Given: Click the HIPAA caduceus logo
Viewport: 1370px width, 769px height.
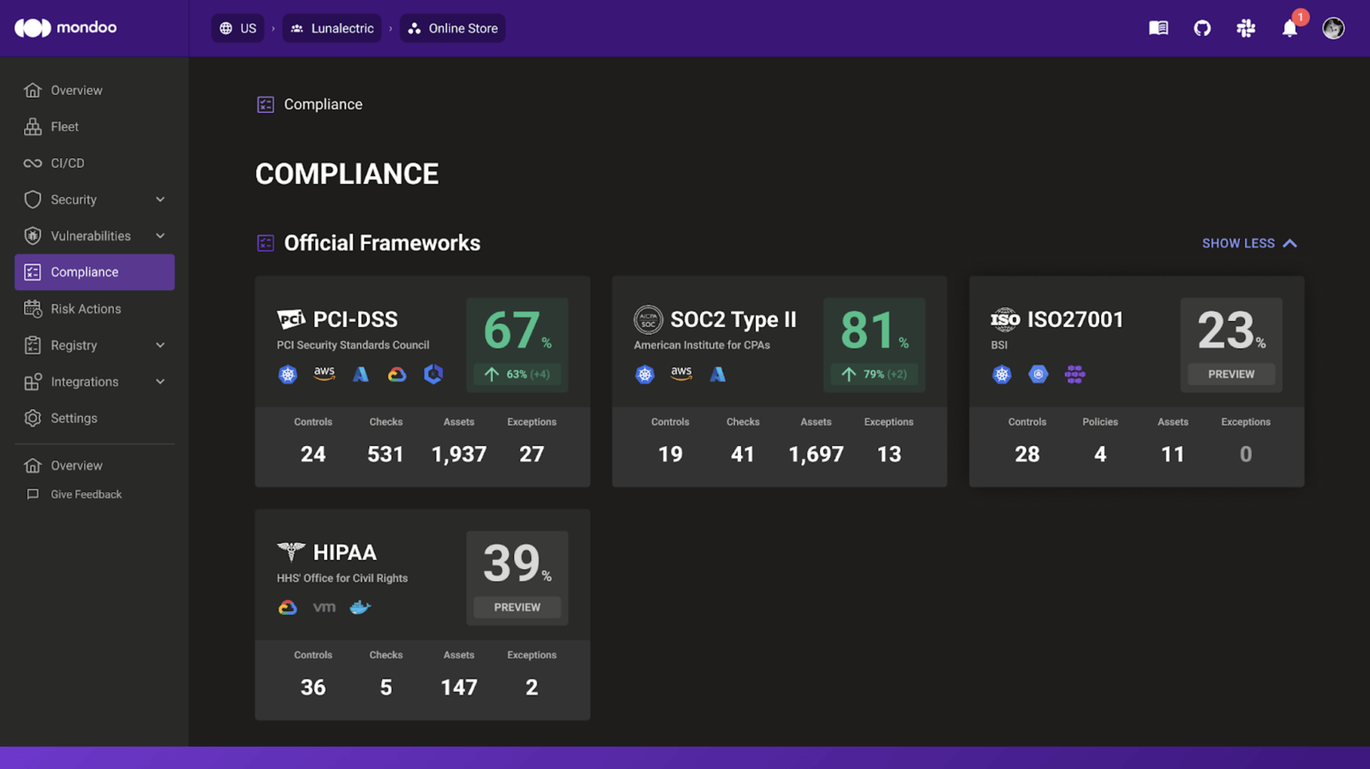Looking at the screenshot, I should (291, 552).
